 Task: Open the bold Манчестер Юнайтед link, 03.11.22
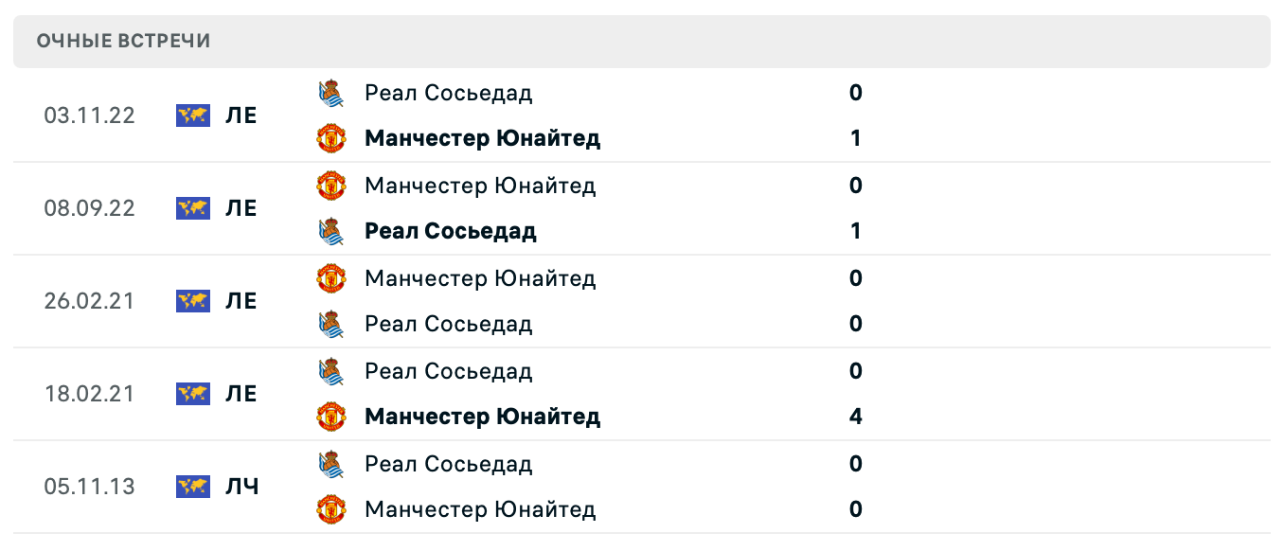click(x=482, y=139)
